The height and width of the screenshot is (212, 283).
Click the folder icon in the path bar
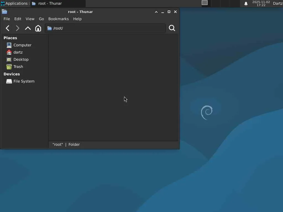(x=49, y=28)
